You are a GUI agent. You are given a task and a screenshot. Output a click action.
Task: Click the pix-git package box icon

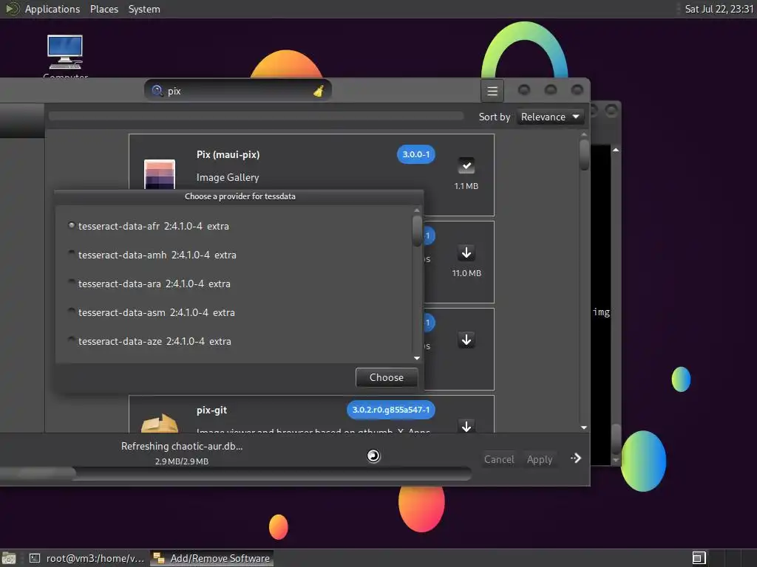tap(160, 423)
